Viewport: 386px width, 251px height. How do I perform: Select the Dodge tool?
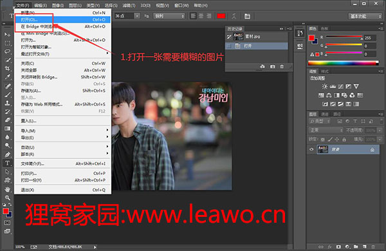7,145
